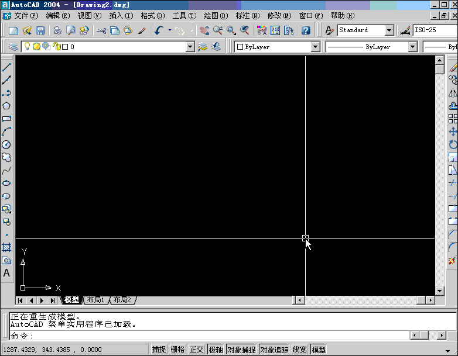This screenshot has height=356, width=458.
Task: Open the Layer Properties Manager icon
Action: (13, 47)
